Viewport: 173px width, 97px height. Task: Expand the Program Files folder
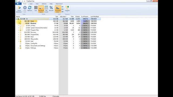[19, 30]
